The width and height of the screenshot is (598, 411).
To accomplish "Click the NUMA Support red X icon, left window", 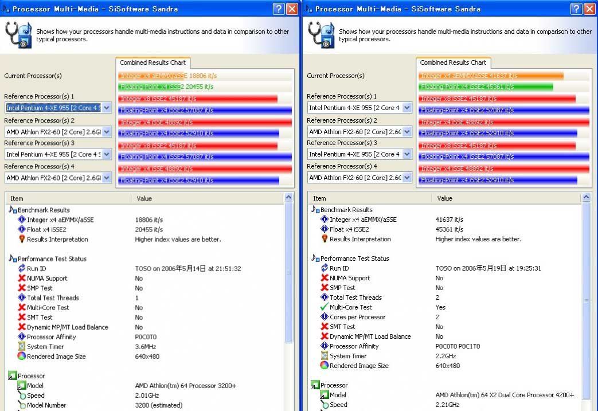I will pos(22,279).
